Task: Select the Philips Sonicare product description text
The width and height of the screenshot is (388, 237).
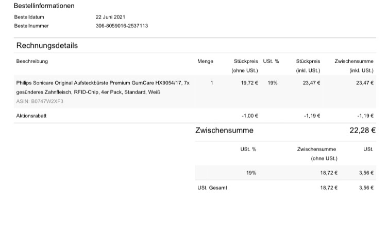Action: 103,87
